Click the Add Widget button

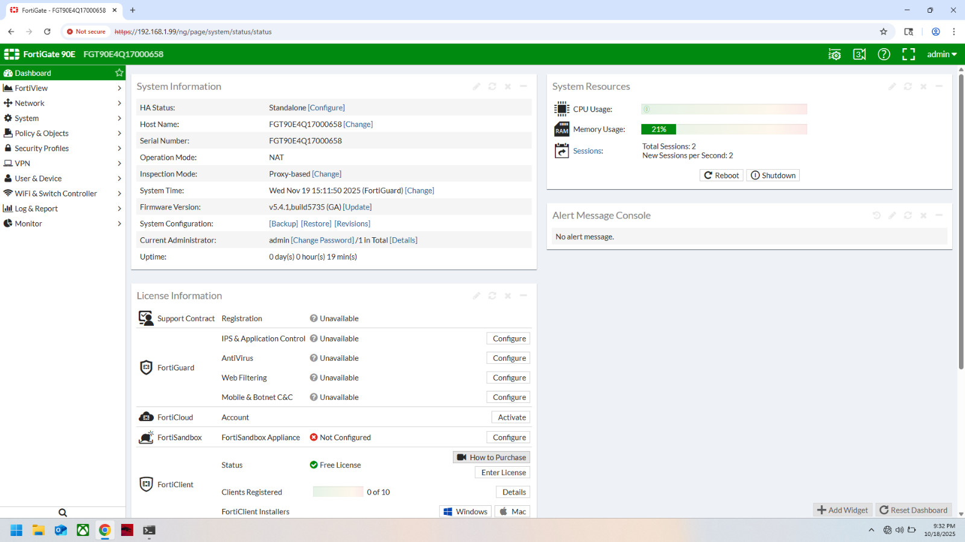click(843, 510)
